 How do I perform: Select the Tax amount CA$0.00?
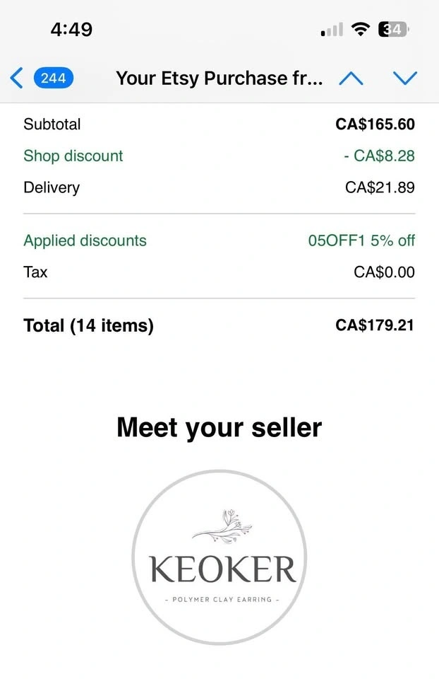pos(384,272)
